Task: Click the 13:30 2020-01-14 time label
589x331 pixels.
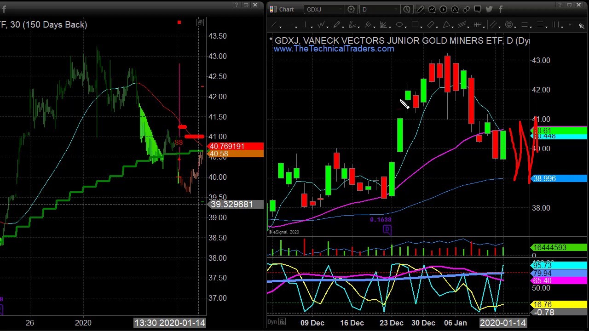Action: [169, 323]
